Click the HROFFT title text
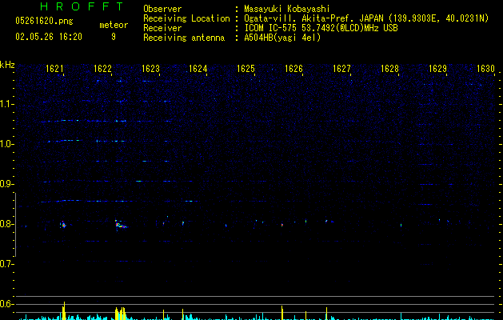Screen dimensions: 503x320 pos(82,6)
